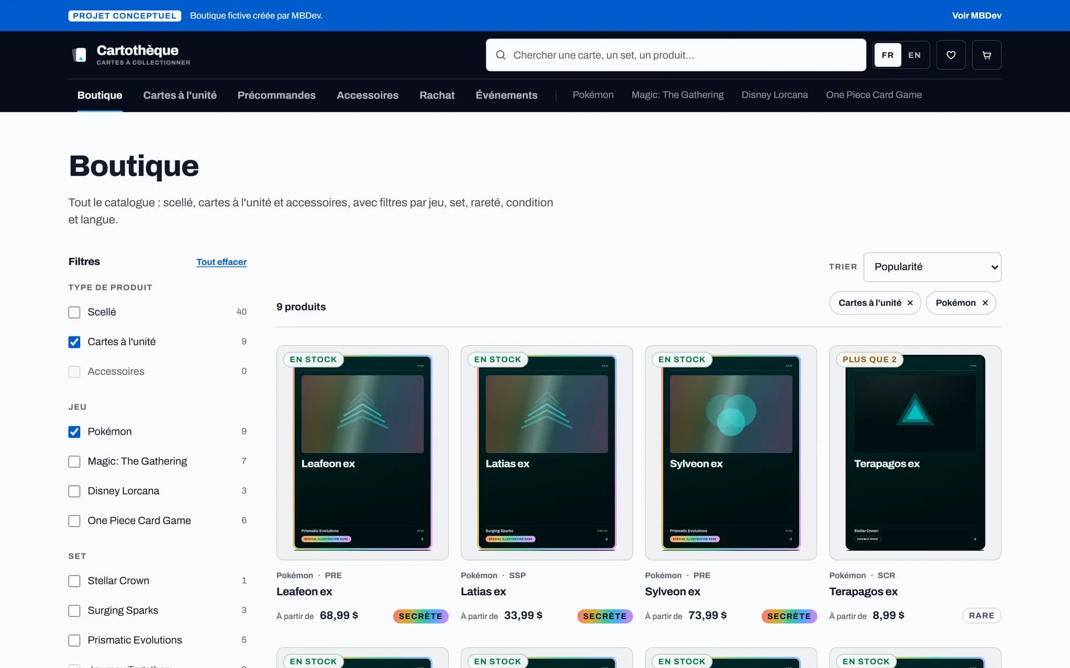Click the Leafeon ex product title
Viewport: 1070px width, 668px height.
pos(304,592)
